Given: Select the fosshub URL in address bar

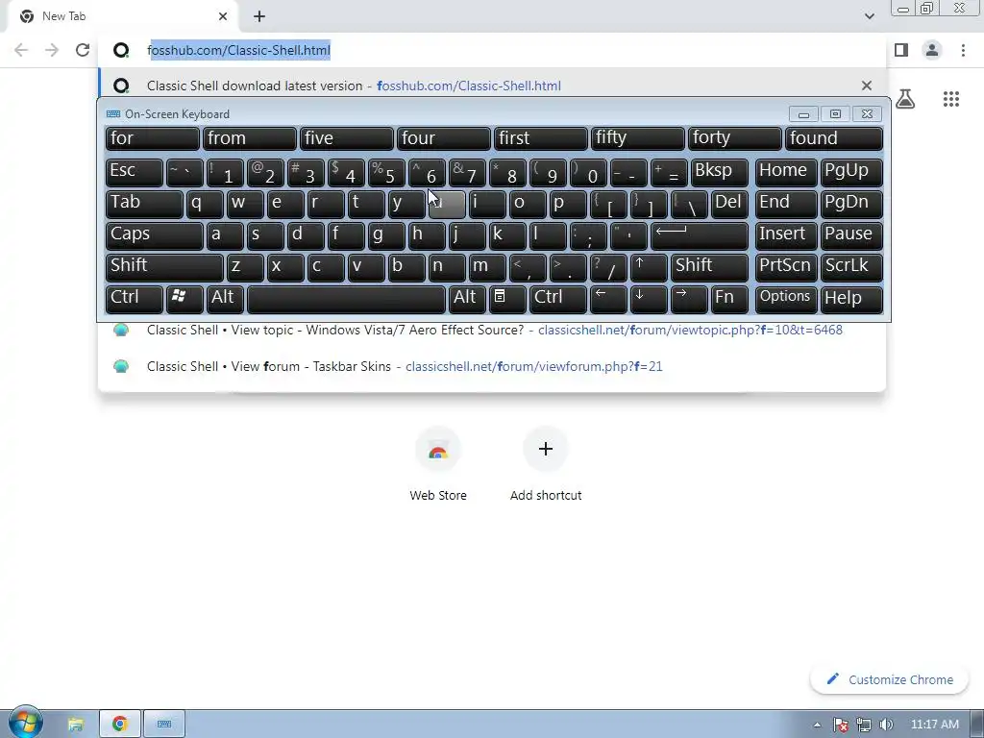Looking at the screenshot, I should pyautogui.click(x=238, y=50).
